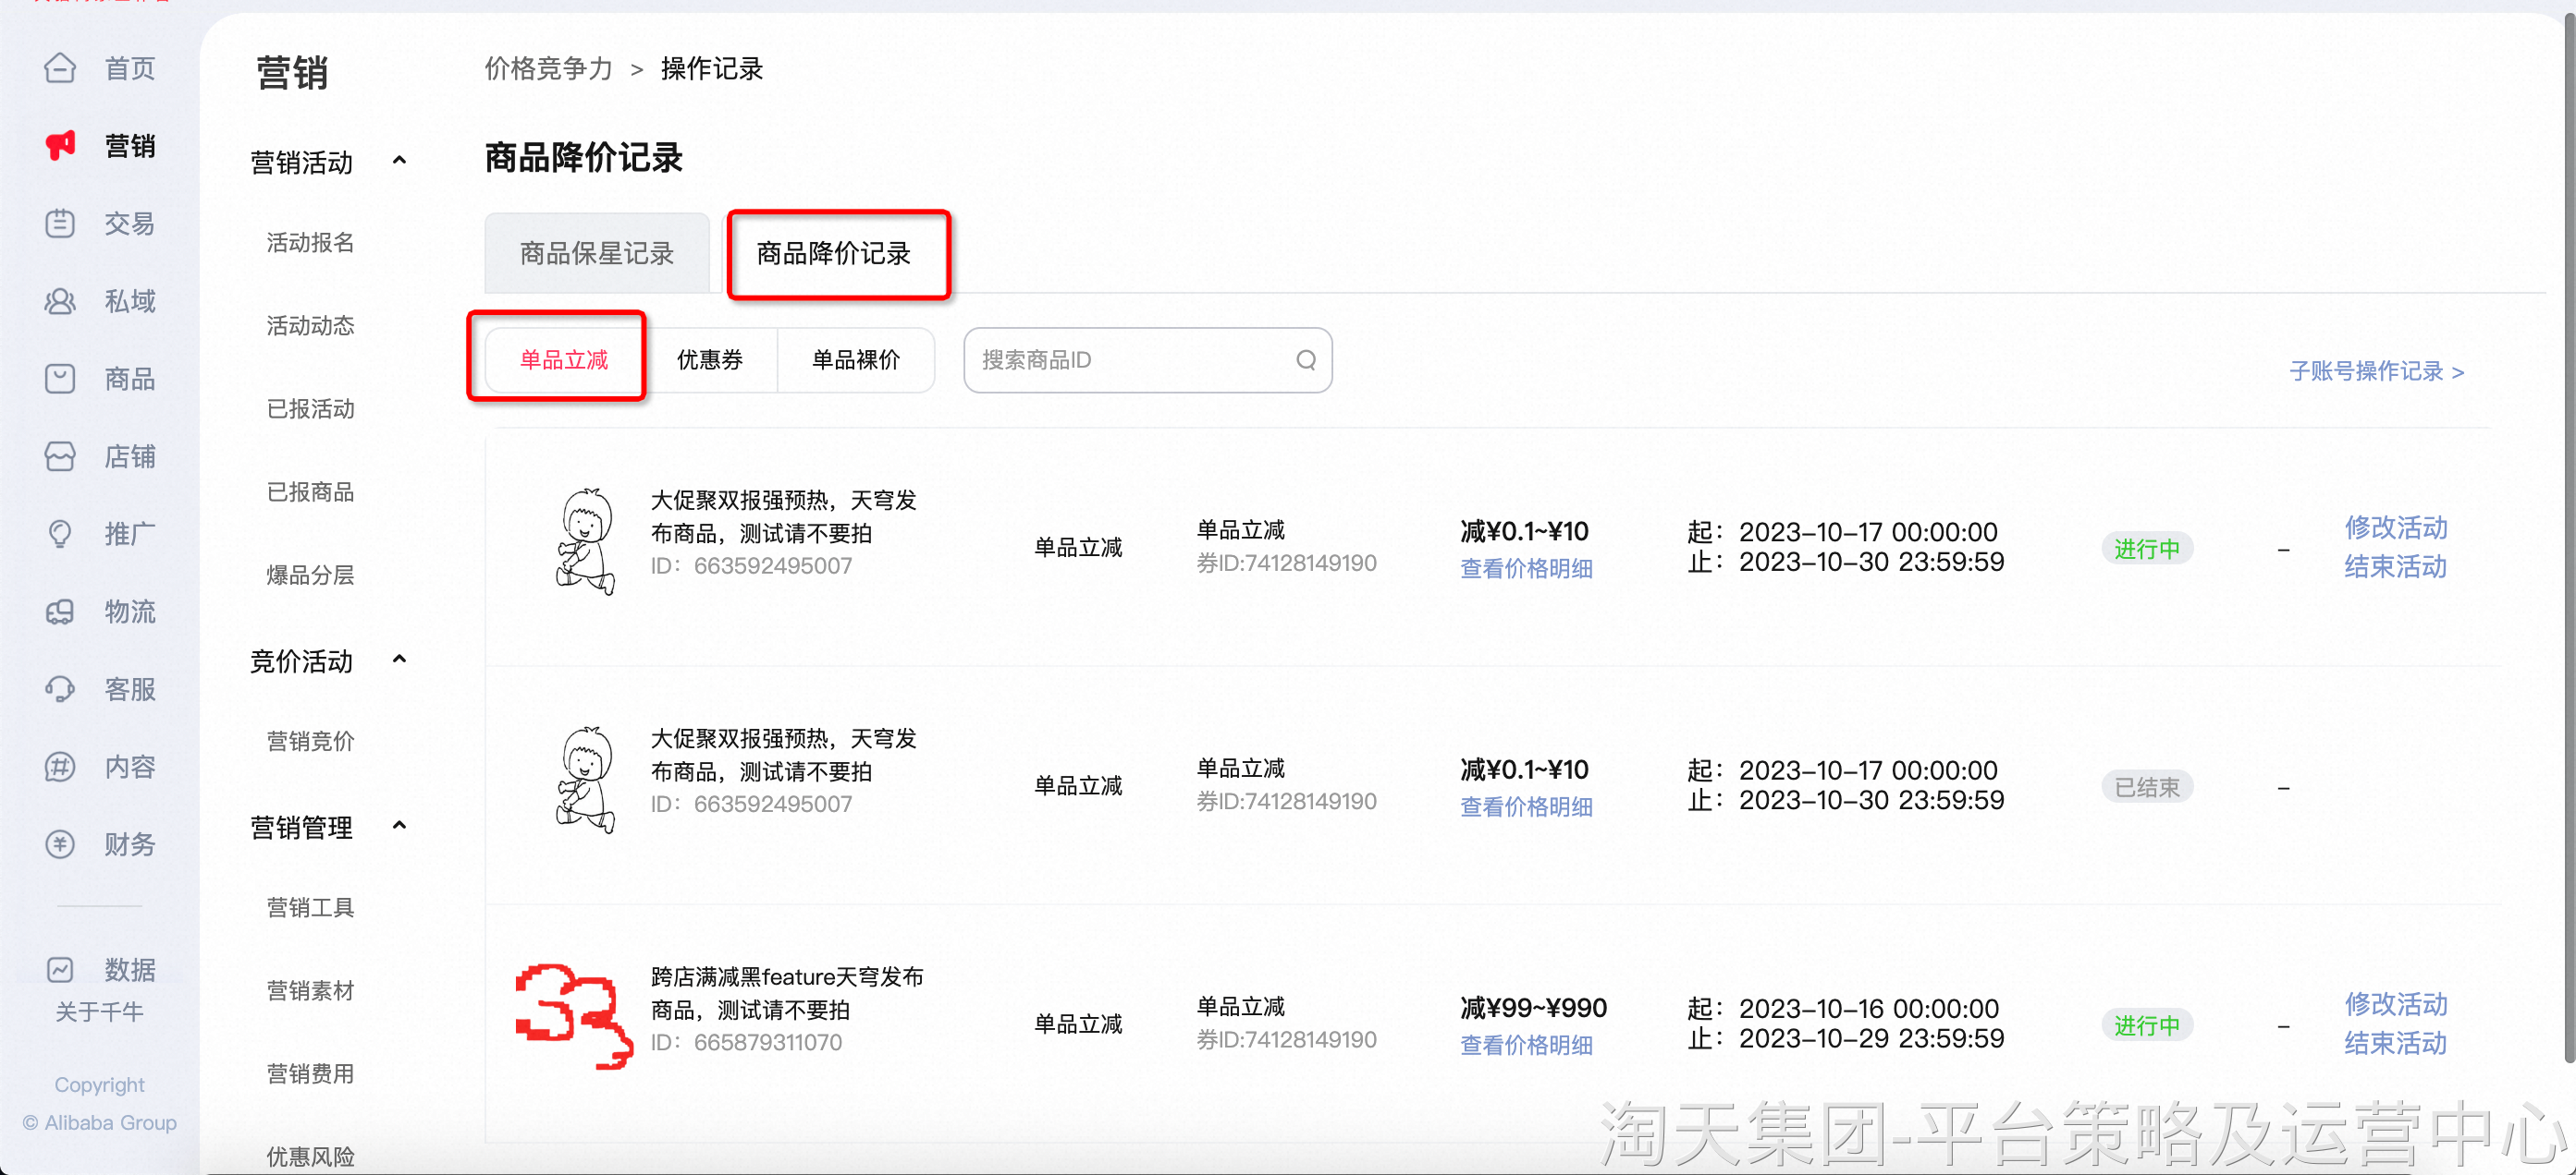
Task: Open 活动动态 in the sidebar
Action: (x=311, y=326)
